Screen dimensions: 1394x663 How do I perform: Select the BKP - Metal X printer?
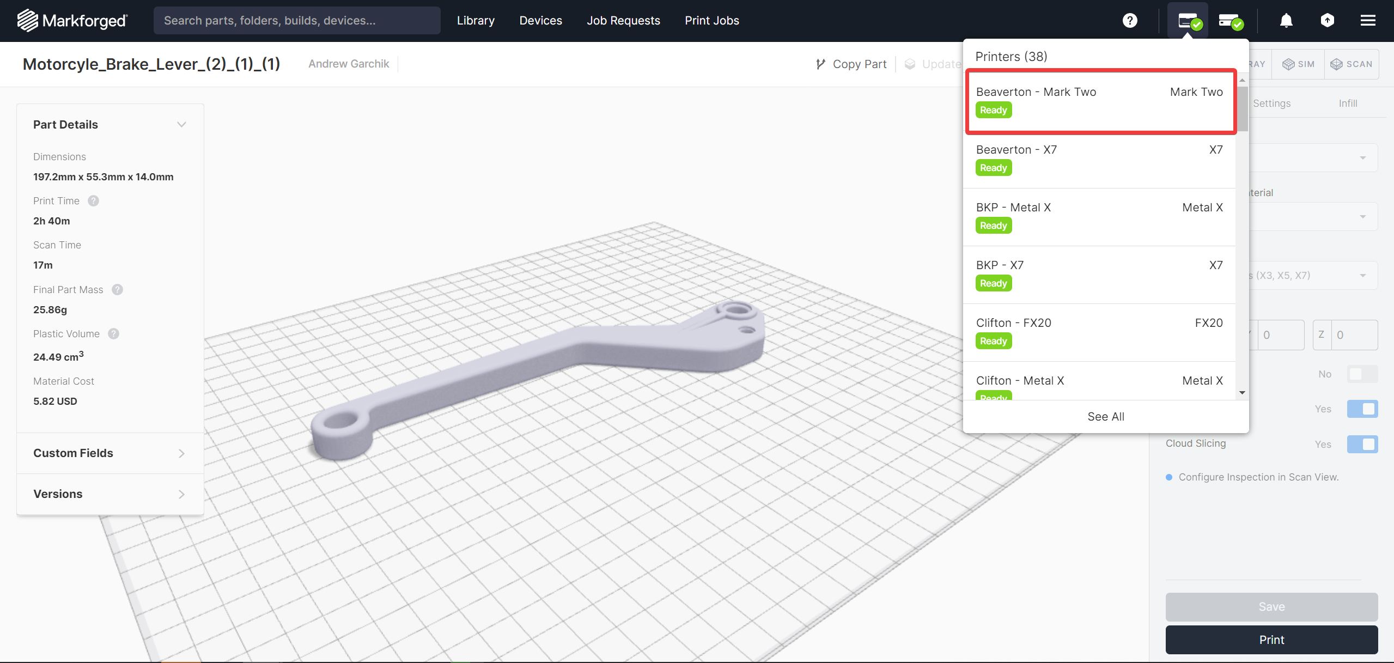[x=1099, y=217]
